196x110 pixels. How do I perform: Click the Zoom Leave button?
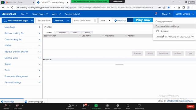pos(190,107)
